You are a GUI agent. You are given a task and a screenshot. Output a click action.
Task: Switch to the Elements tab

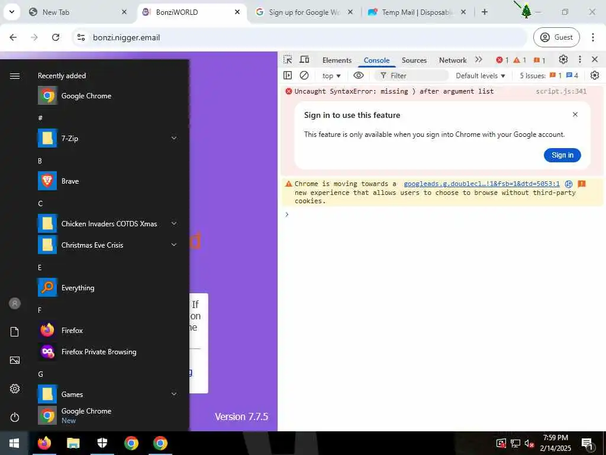click(x=337, y=60)
